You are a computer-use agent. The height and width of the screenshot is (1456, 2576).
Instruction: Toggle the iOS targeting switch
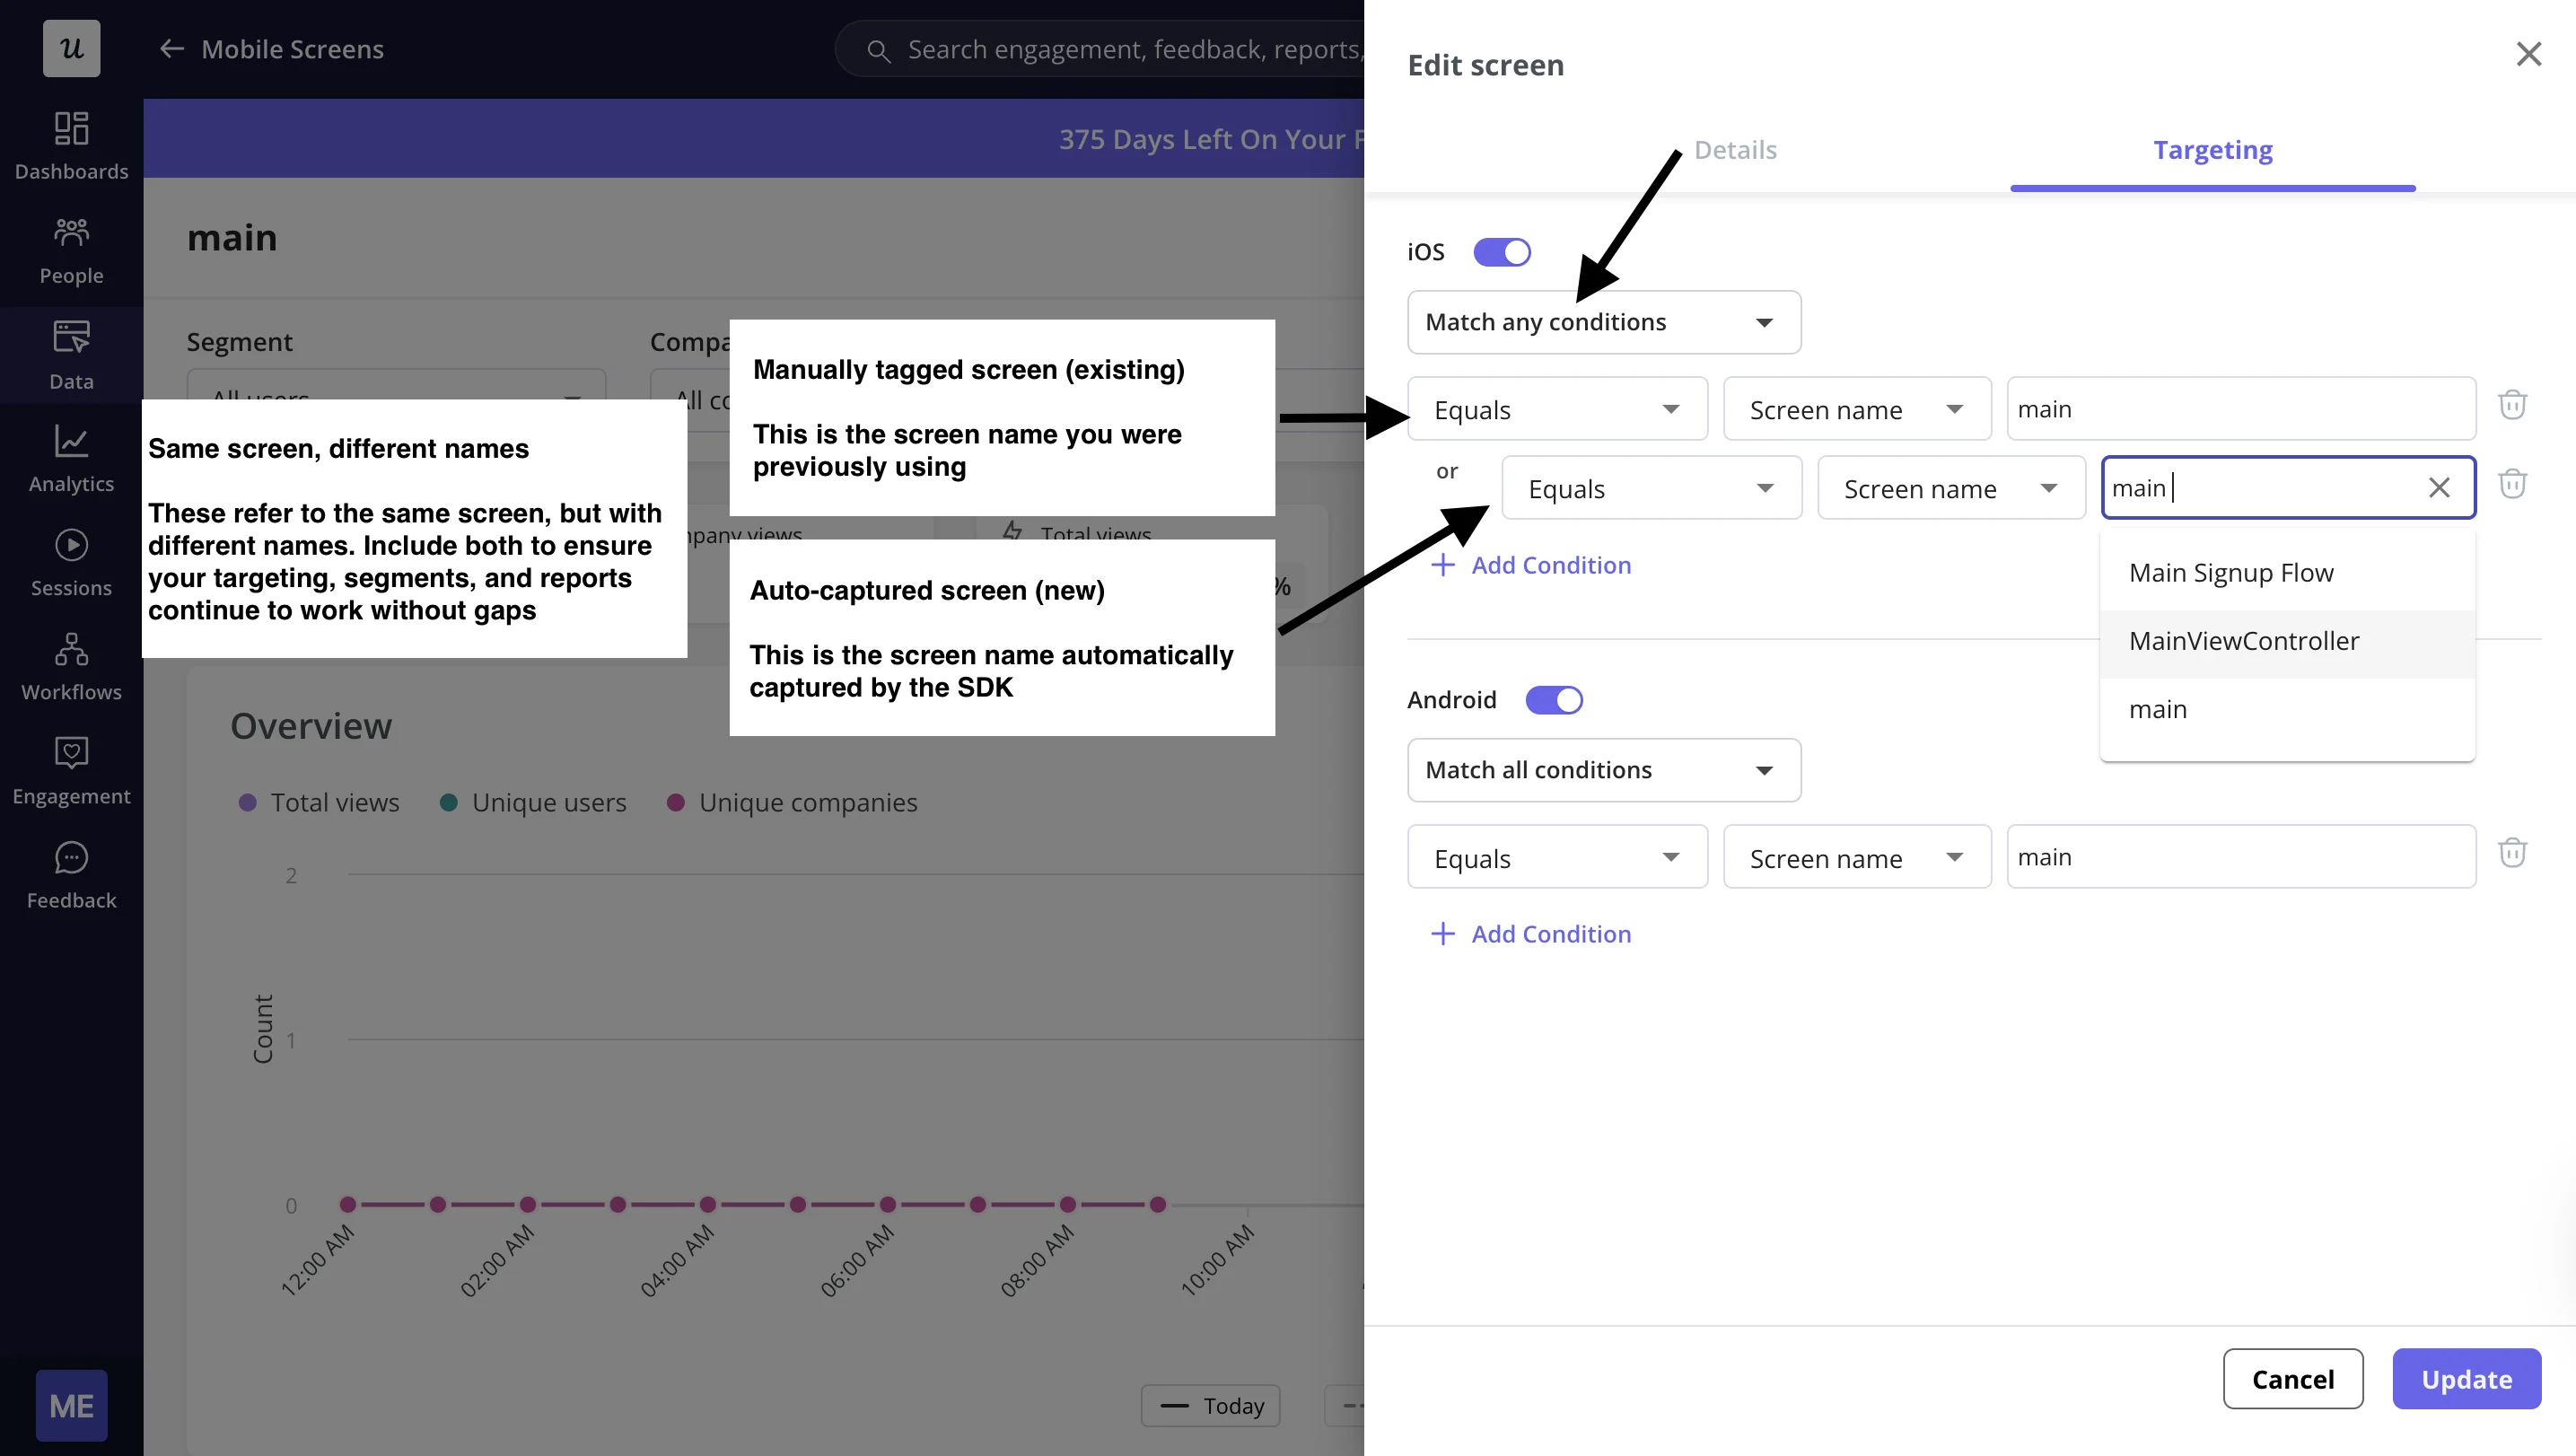(1502, 252)
